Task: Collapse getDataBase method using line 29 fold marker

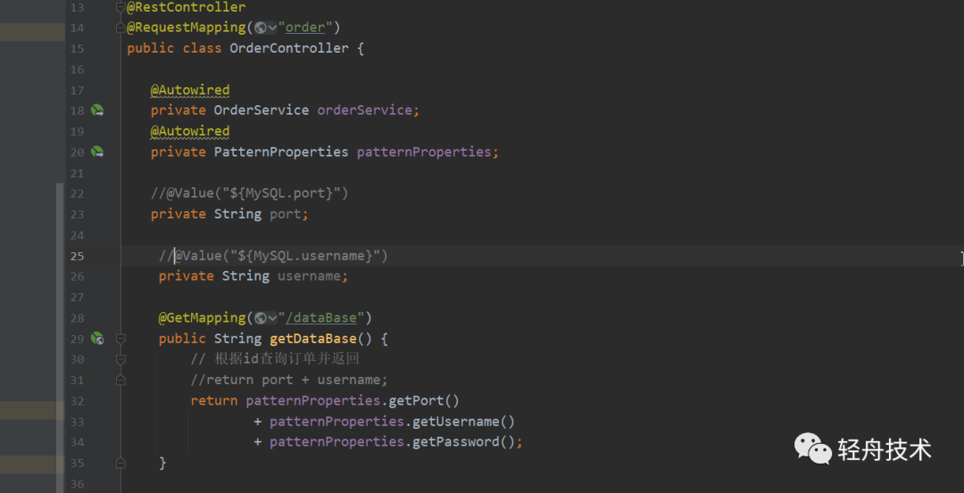Action: [120, 338]
